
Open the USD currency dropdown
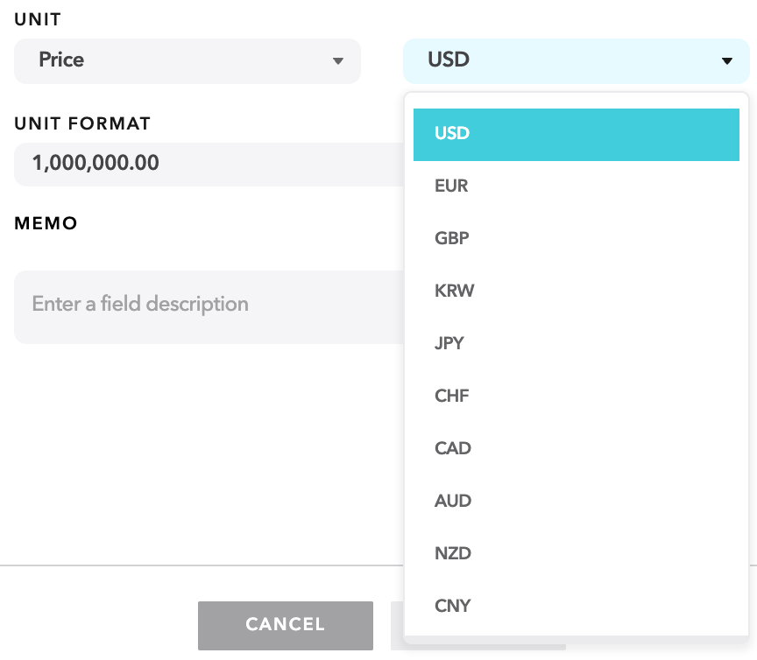pos(576,61)
